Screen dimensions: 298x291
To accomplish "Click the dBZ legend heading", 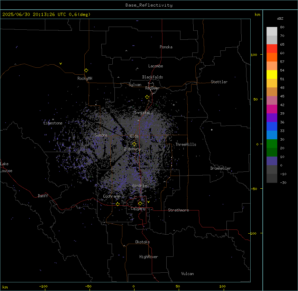I will click(280, 18).
